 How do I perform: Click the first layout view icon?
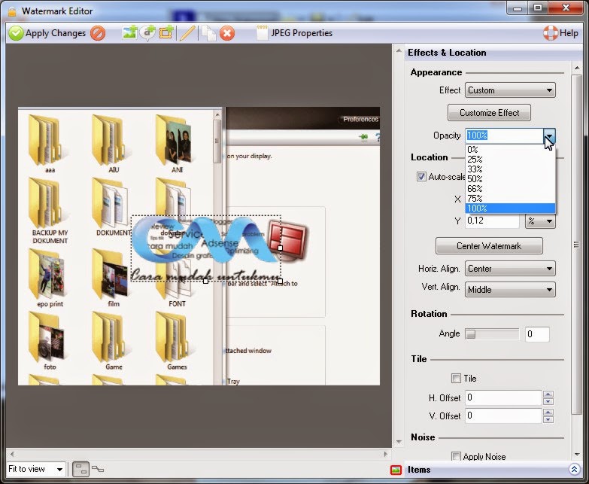80,470
